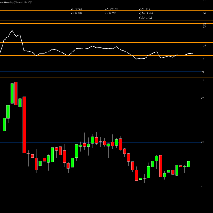
Task: Select the '17' price level label
Action: click(x=202, y=98)
